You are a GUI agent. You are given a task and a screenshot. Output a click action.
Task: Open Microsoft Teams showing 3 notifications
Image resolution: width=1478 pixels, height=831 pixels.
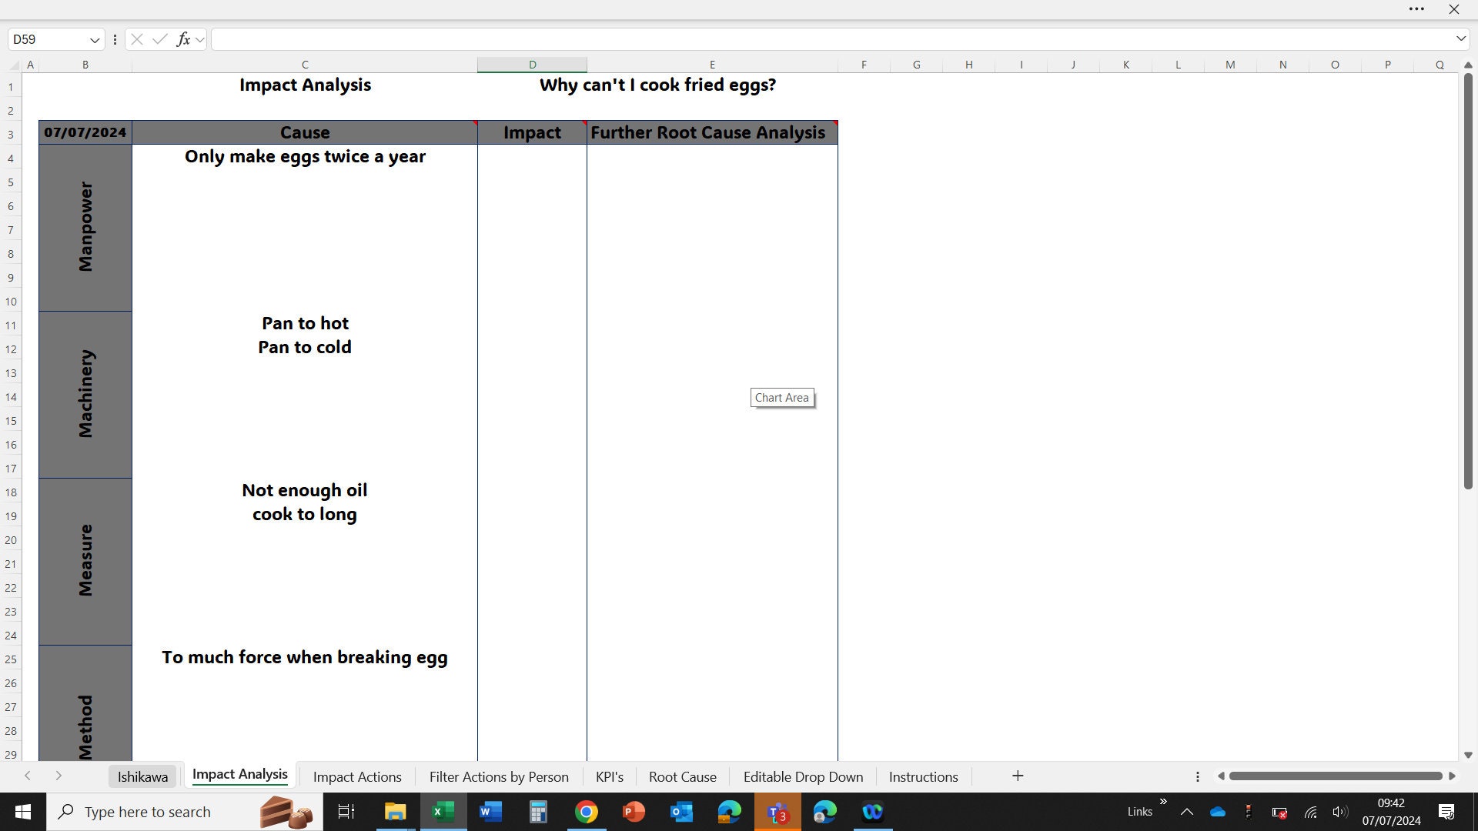778,812
